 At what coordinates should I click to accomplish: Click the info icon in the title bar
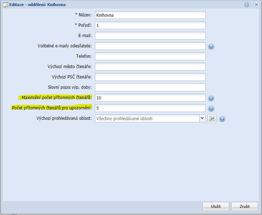click(x=246, y=5)
